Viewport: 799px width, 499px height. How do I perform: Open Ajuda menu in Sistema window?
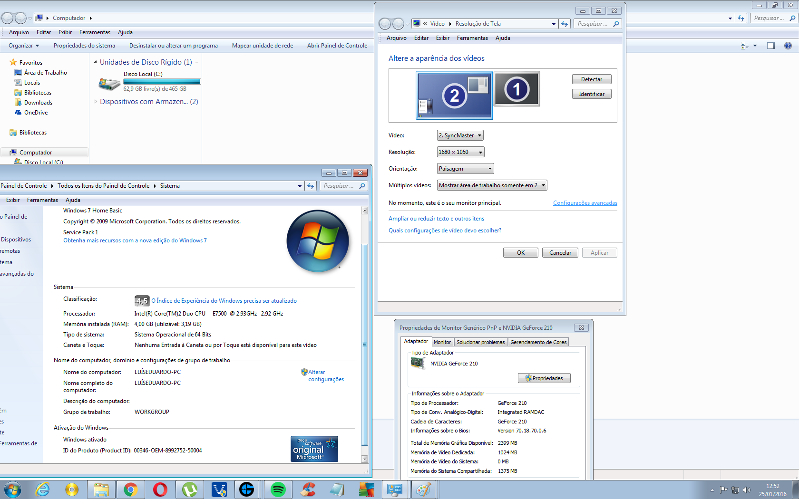coord(73,200)
